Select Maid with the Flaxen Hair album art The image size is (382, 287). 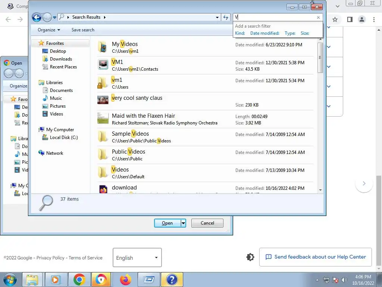(x=103, y=118)
